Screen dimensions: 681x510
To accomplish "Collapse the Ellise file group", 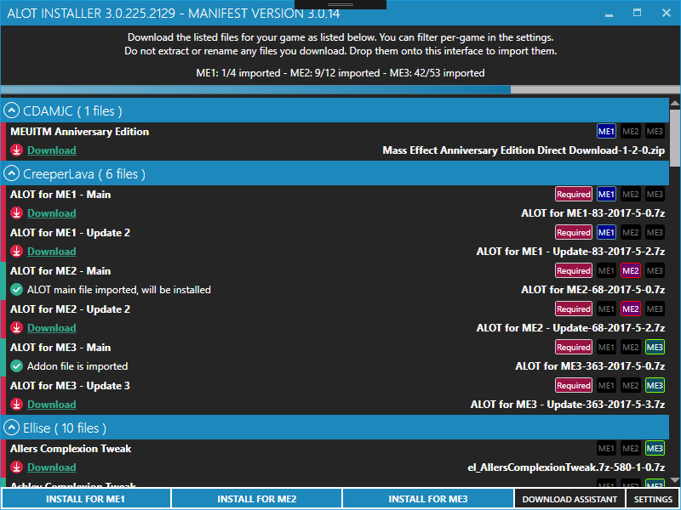I will point(12,428).
